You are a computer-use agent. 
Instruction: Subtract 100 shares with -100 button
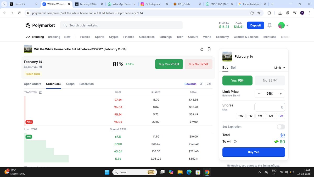(241, 116)
